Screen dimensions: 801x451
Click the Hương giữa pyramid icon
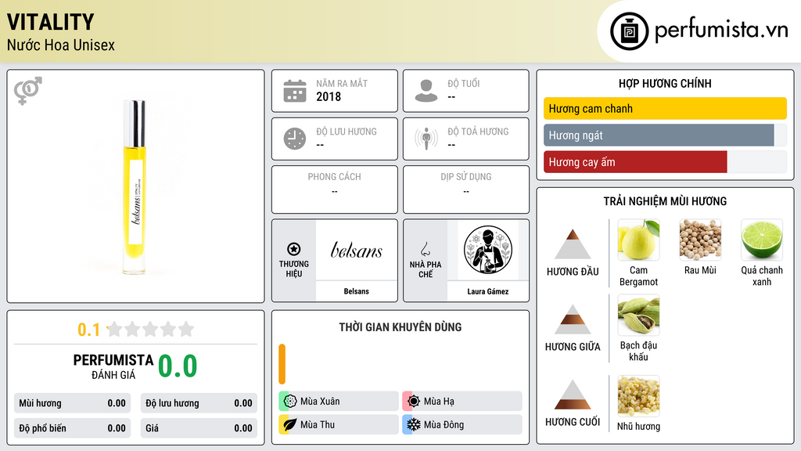573,319
